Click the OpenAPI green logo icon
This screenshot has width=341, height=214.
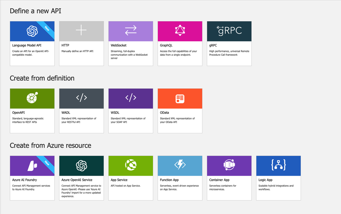(32, 97)
